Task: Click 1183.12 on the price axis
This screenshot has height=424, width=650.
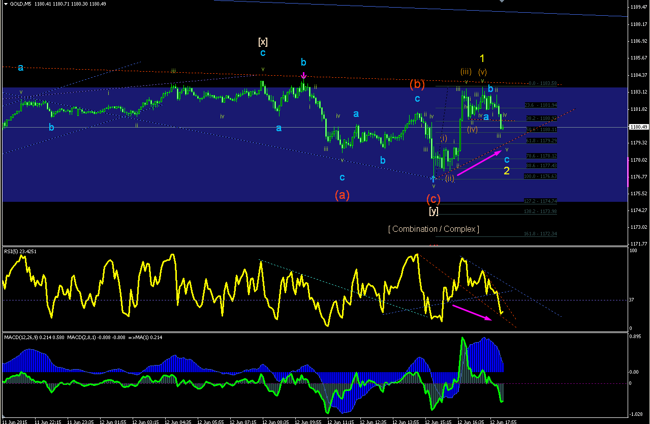Action: coord(638,92)
